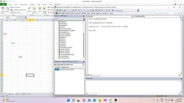The width and height of the screenshot is (184, 103).
Task: Click Record Macro in Excel ribbon
Action: (x=16, y=7)
